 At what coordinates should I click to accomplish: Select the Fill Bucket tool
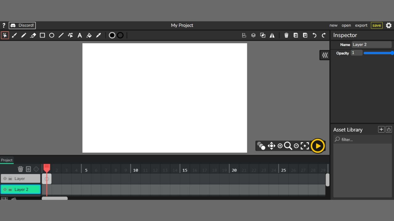[89, 35]
